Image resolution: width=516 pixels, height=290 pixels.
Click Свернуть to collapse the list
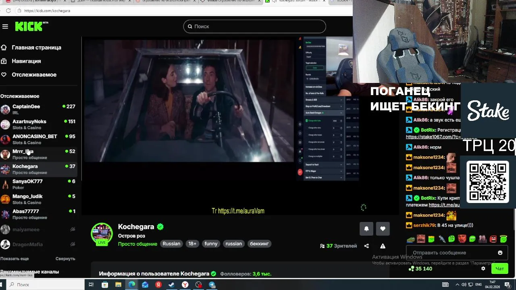click(65, 259)
